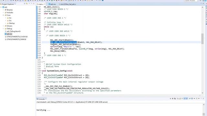Click the editor vertical scrollbar thumb
Screen dimensions: 207x116
(x=202, y=39)
